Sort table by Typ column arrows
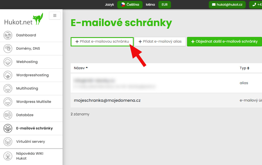Image resolution: width=262 pixels, height=165 pixels. (x=248, y=68)
